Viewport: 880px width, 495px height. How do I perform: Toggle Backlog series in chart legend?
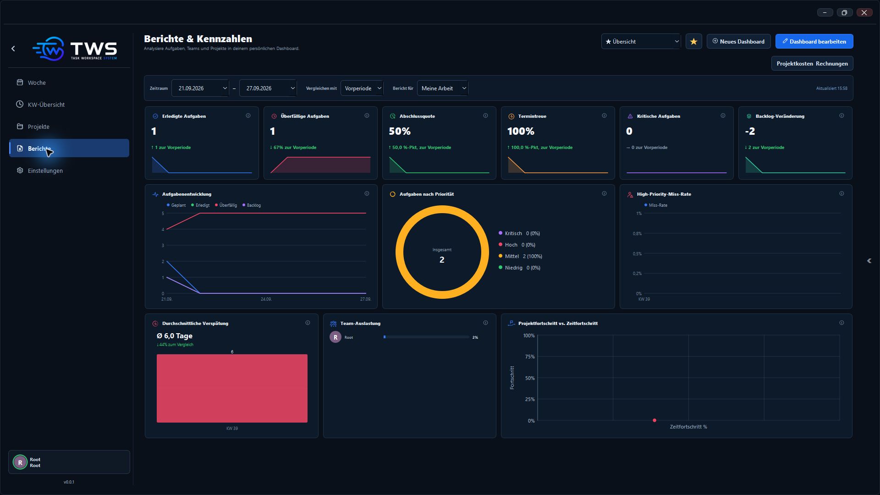click(x=252, y=205)
